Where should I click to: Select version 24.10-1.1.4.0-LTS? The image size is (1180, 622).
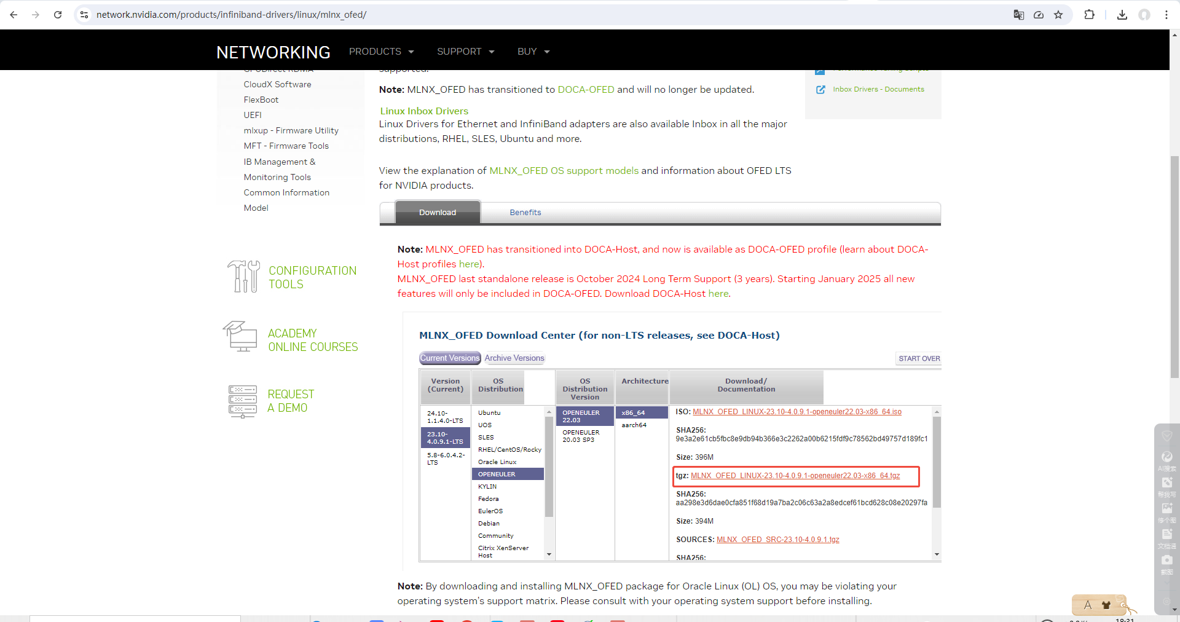tap(445, 417)
